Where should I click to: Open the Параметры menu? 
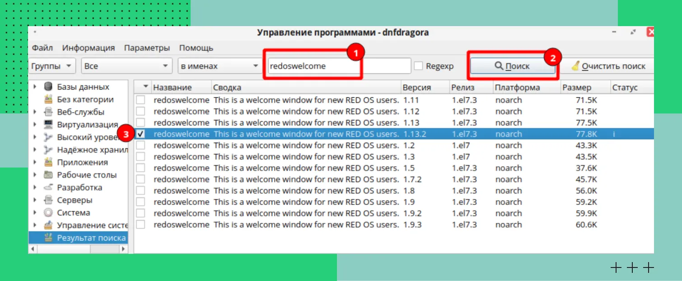(147, 48)
